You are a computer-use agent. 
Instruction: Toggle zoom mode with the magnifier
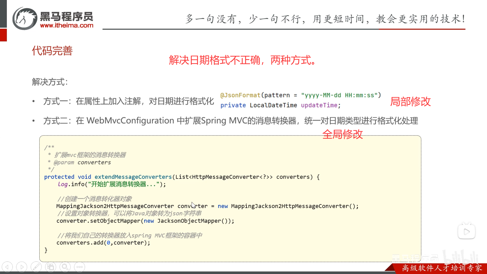[65, 267]
